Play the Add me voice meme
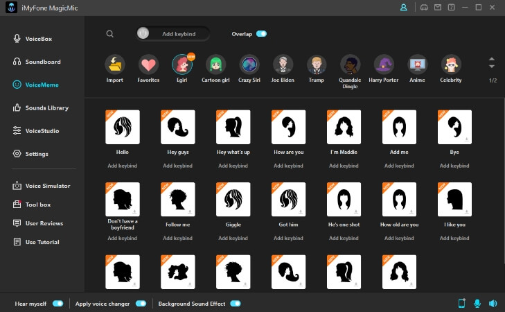The height and width of the screenshot is (312, 505). pyautogui.click(x=400, y=127)
